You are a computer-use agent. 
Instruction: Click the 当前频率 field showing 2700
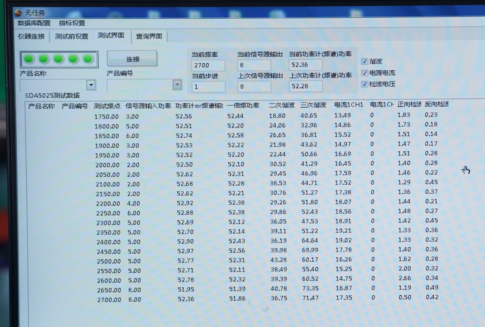(208, 65)
